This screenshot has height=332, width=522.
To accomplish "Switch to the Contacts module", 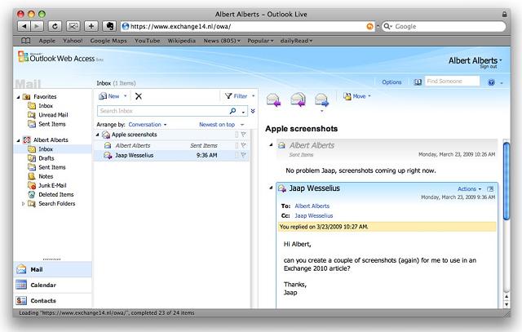I will pos(52,300).
